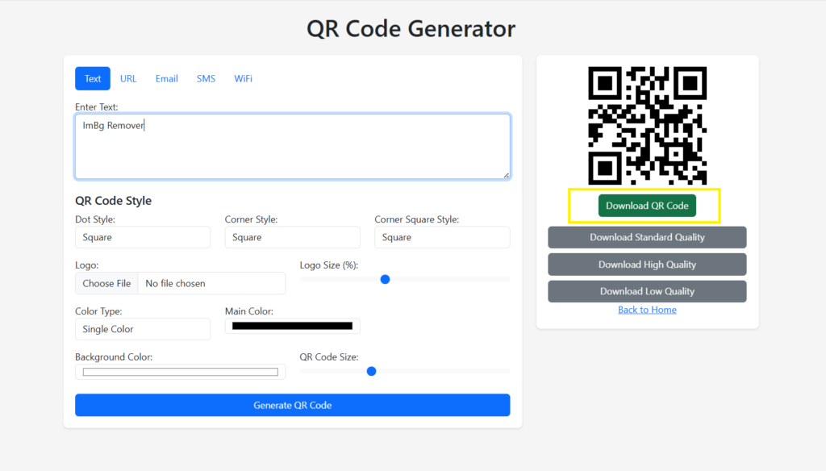This screenshot has width=826, height=471.
Task: Click the Logo Size slider handle
Action: point(385,279)
